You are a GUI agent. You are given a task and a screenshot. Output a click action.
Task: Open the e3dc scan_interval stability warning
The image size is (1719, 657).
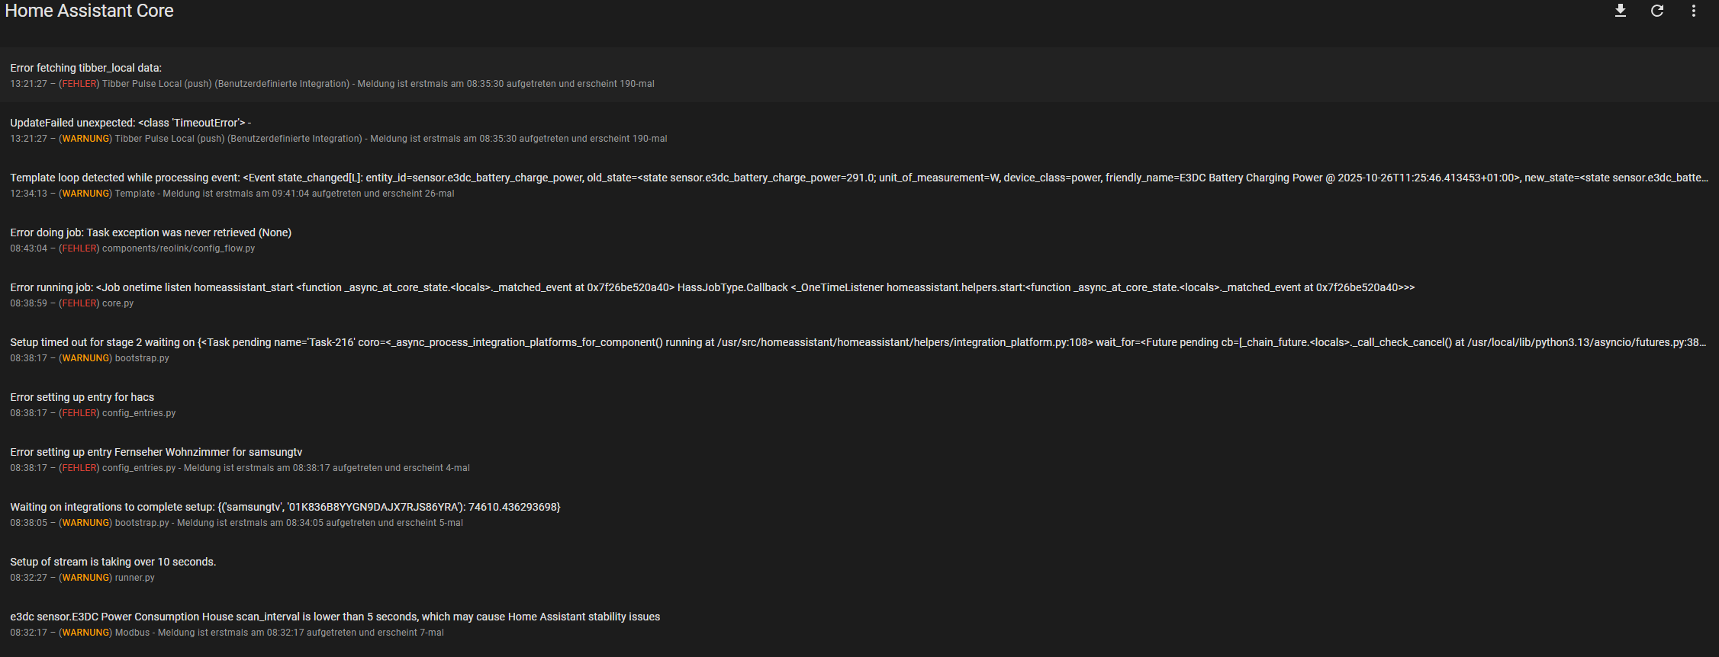point(334,617)
